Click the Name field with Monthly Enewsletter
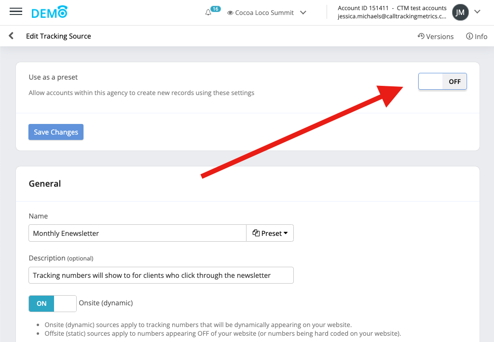The width and height of the screenshot is (494, 342). 137,233
